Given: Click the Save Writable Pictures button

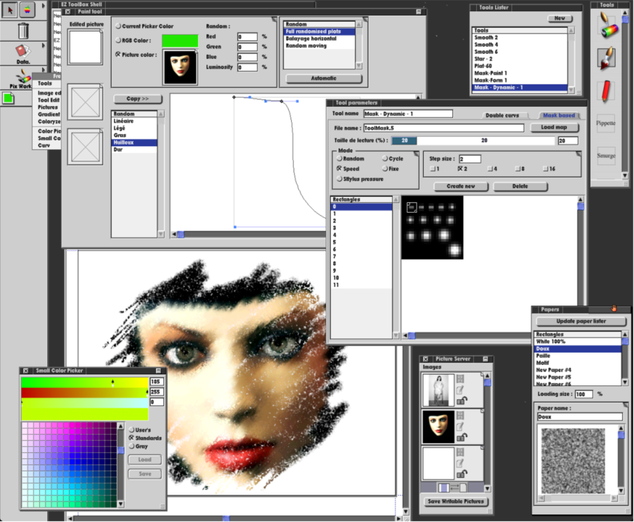Looking at the screenshot, I should click(x=455, y=501).
